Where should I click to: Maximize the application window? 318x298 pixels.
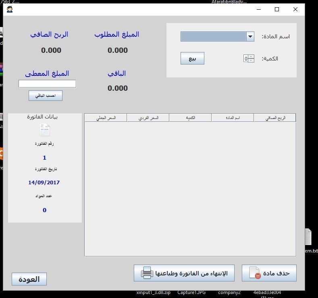click(277, 9)
